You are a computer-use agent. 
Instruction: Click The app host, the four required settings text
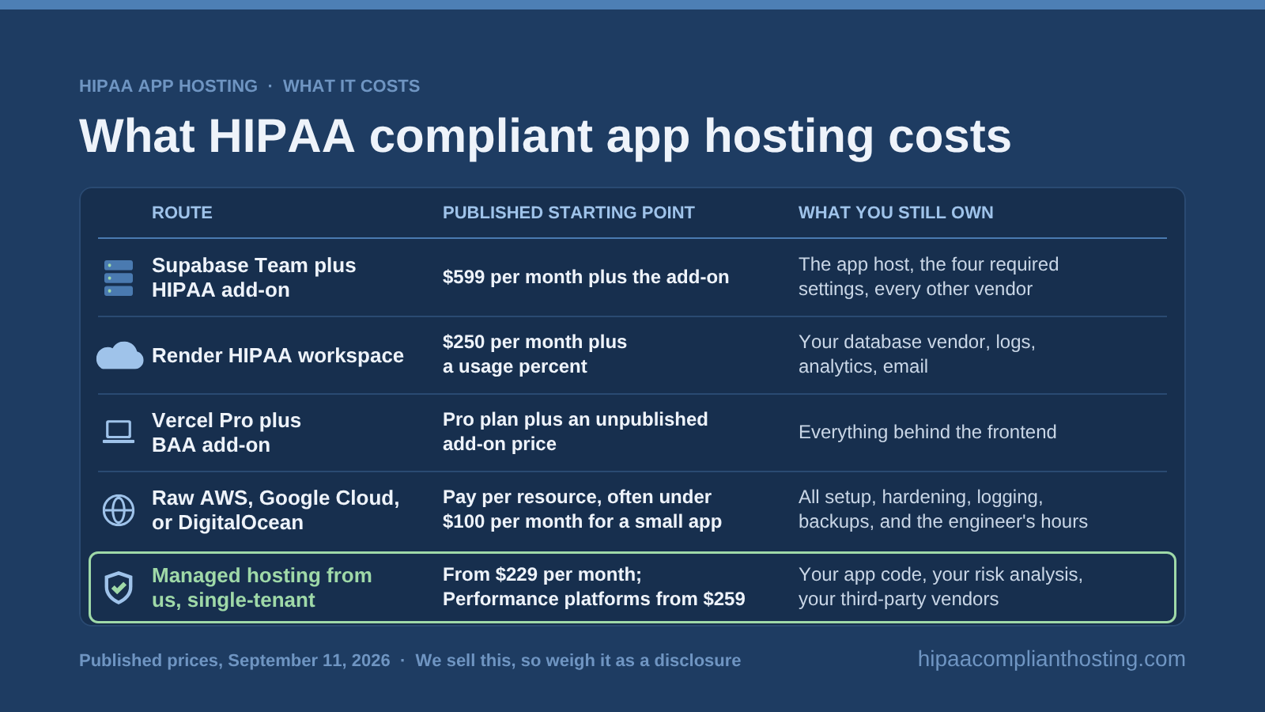928,277
